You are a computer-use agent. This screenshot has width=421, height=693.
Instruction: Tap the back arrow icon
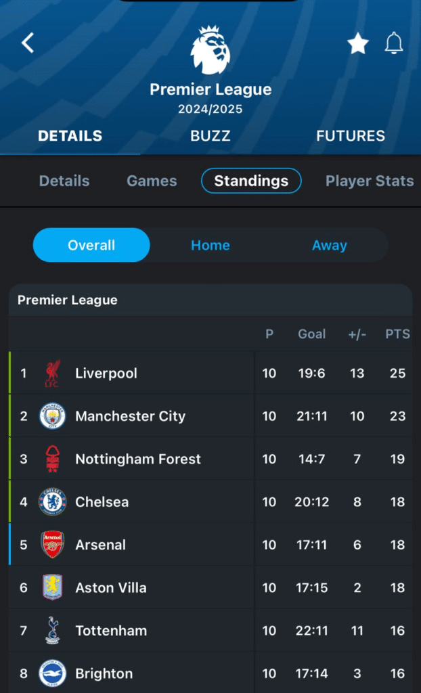click(x=28, y=43)
